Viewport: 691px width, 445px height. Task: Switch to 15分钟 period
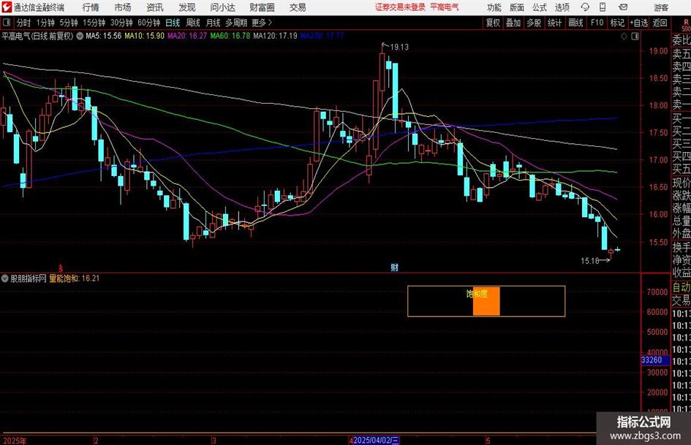click(94, 23)
